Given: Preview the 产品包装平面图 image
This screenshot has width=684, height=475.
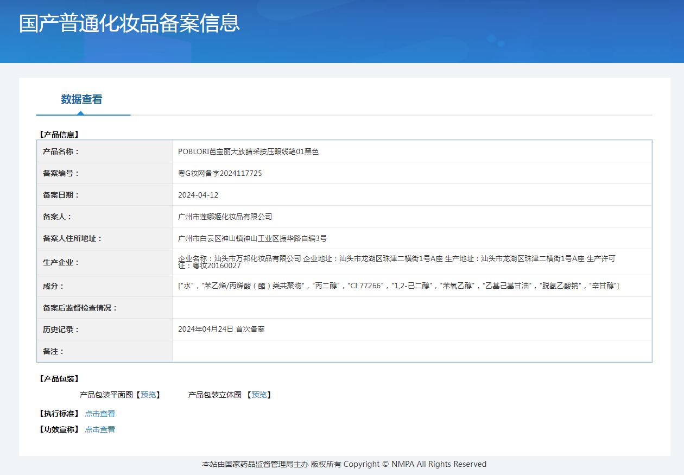Looking at the screenshot, I should point(148,395).
